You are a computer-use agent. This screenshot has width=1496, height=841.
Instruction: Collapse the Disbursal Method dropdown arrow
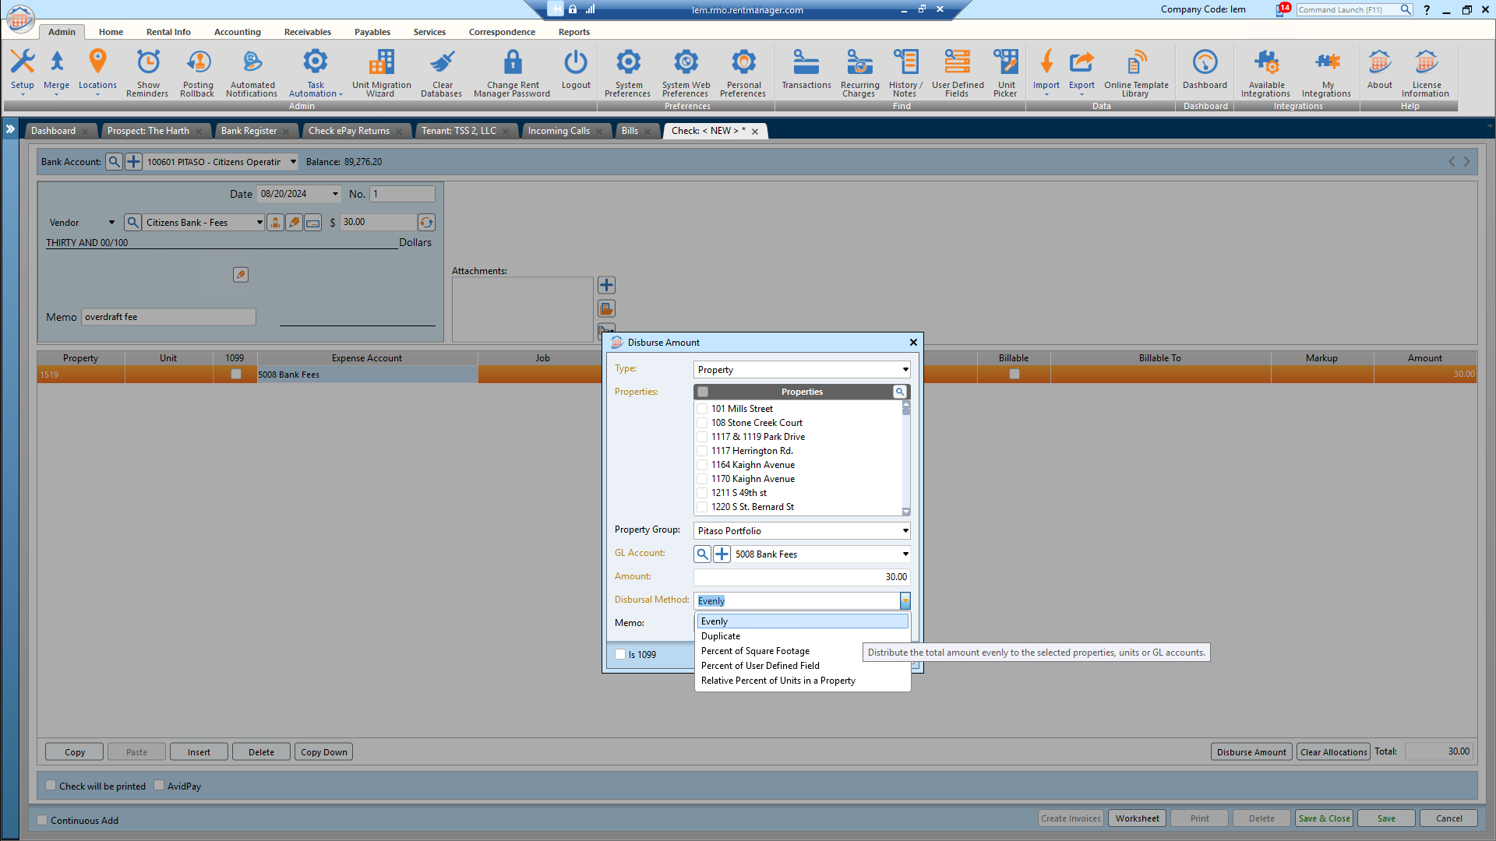click(905, 601)
